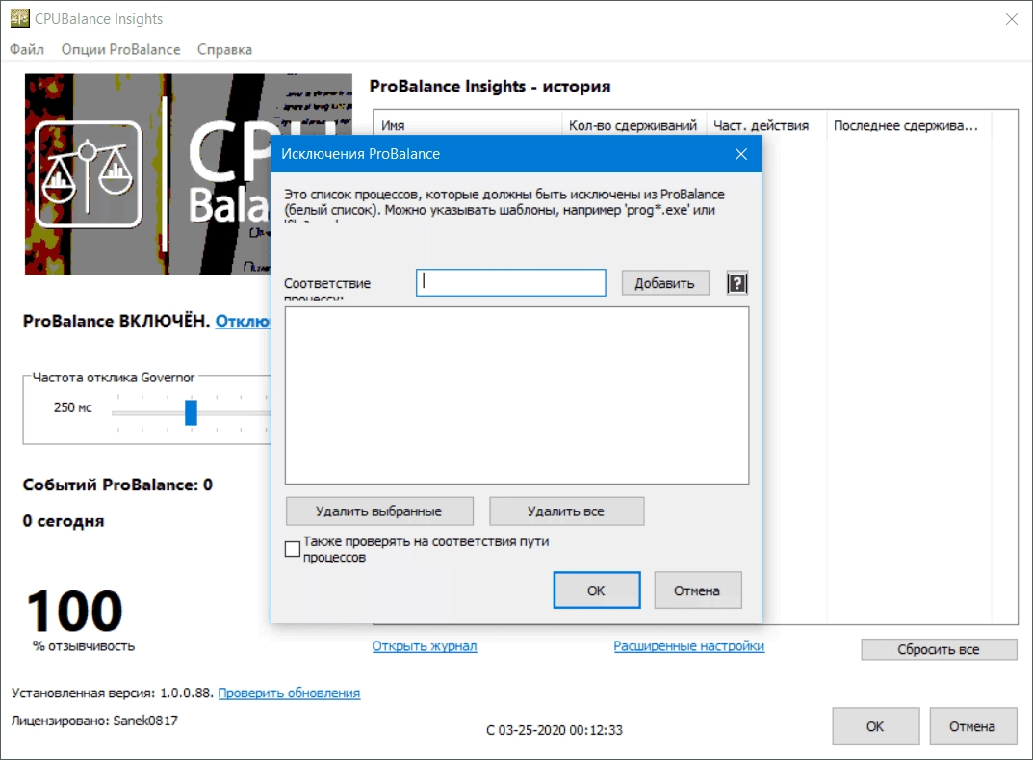Close the CPUBalance Insights window

click(x=1012, y=19)
